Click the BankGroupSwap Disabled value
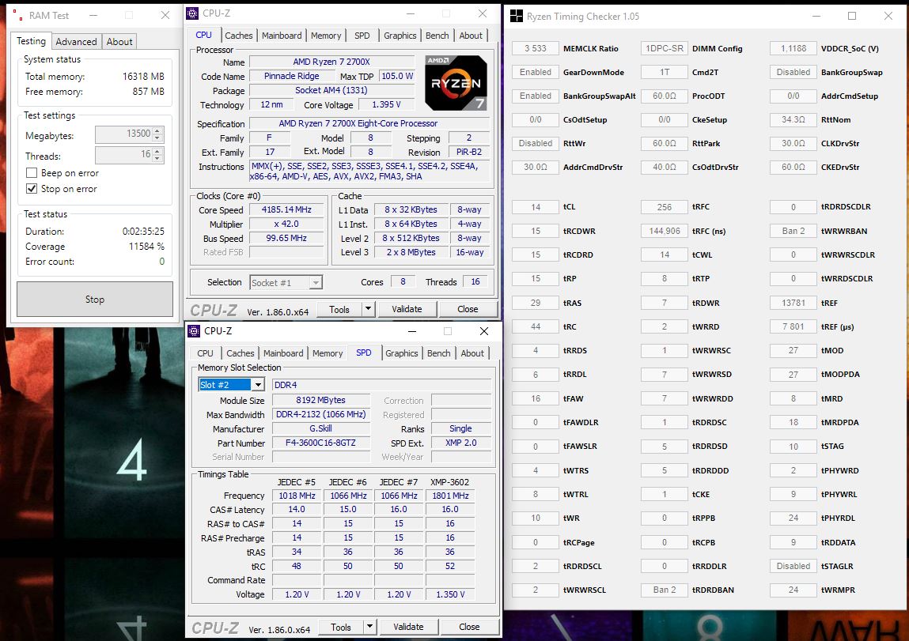This screenshot has height=641, width=909. pos(793,73)
